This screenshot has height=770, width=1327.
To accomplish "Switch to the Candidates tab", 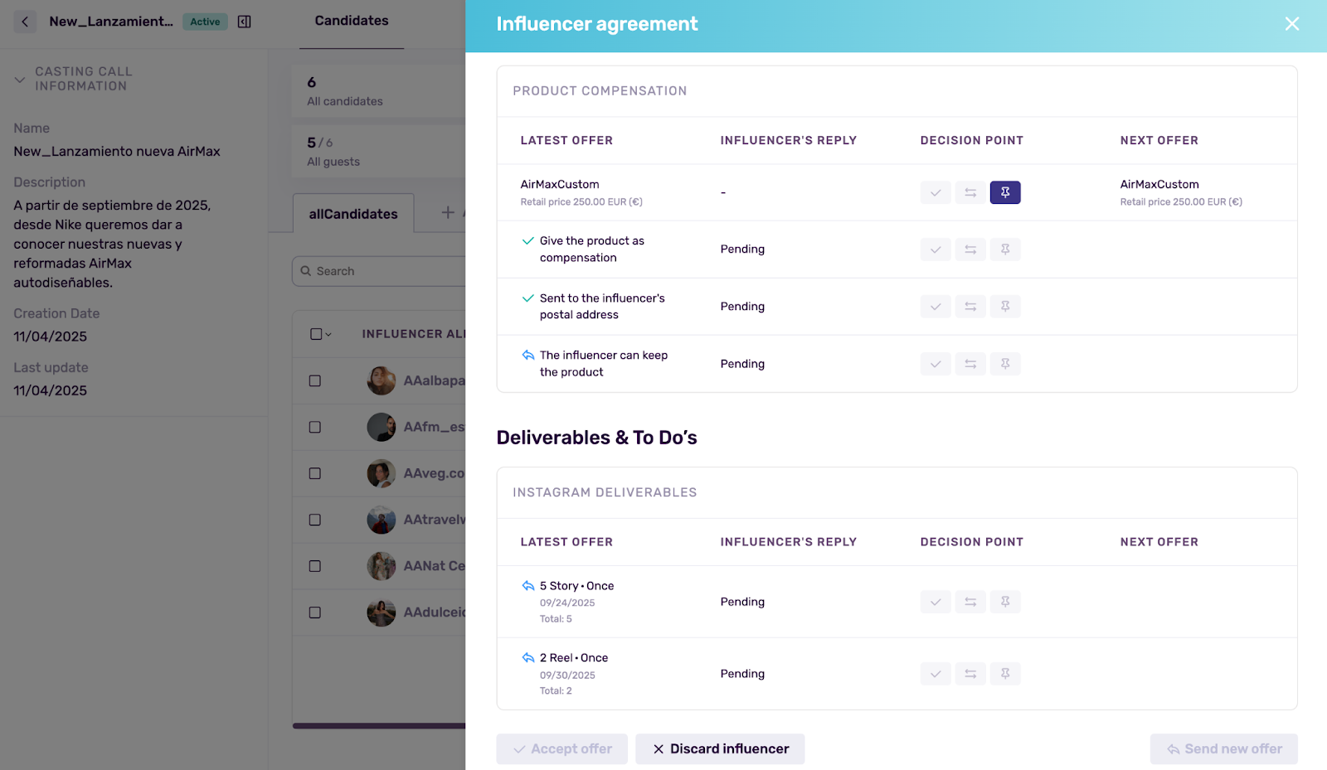I will click(352, 21).
